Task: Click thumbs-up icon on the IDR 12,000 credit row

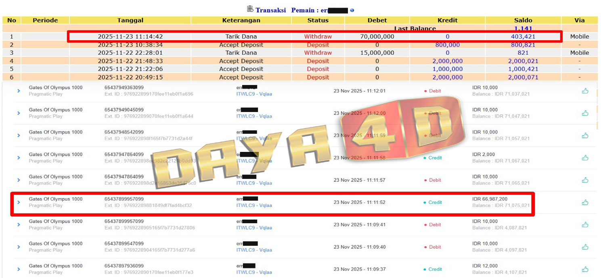Action: 585,269
